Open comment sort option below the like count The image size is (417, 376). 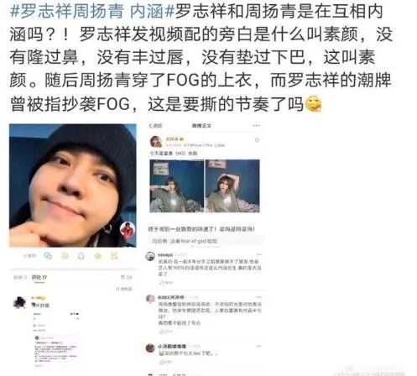(x=124, y=289)
